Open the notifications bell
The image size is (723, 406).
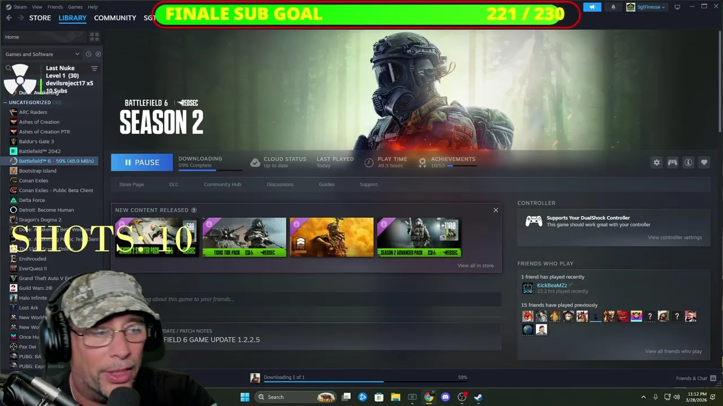click(x=613, y=7)
